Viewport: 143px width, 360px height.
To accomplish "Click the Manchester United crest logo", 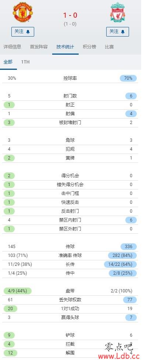I will [x=23, y=12].
